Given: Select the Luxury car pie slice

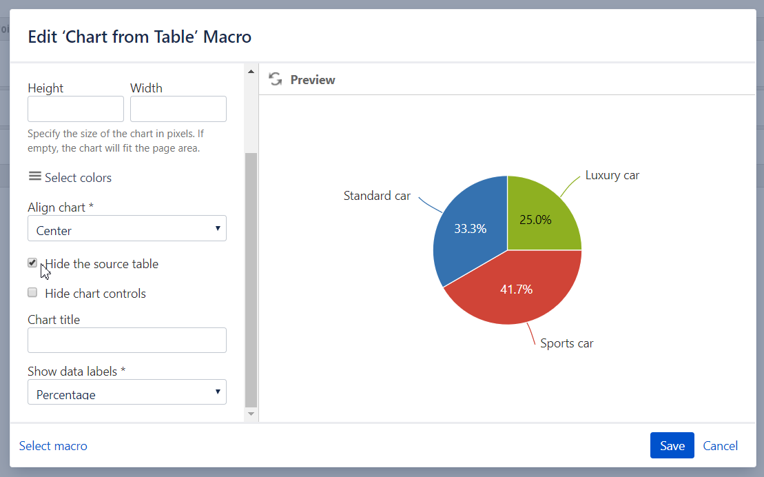Looking at the screenshot, I should point(536,219).
